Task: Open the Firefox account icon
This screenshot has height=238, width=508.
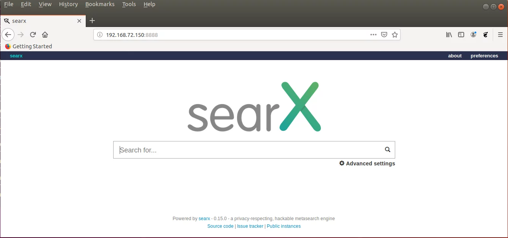Action: pos(473,35)
